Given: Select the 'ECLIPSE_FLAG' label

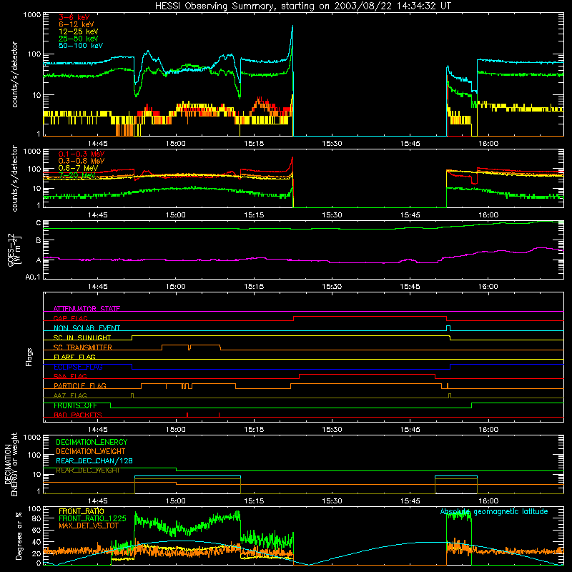Looking at the screenshot, I should pyautogui.click(x=78, y=367).
